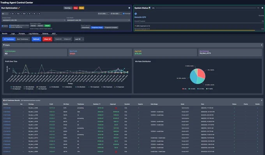Click the blue diamond icon above Iteración 0/10
This screenshot has width=265, height=155.
click(x=136, y=14)
